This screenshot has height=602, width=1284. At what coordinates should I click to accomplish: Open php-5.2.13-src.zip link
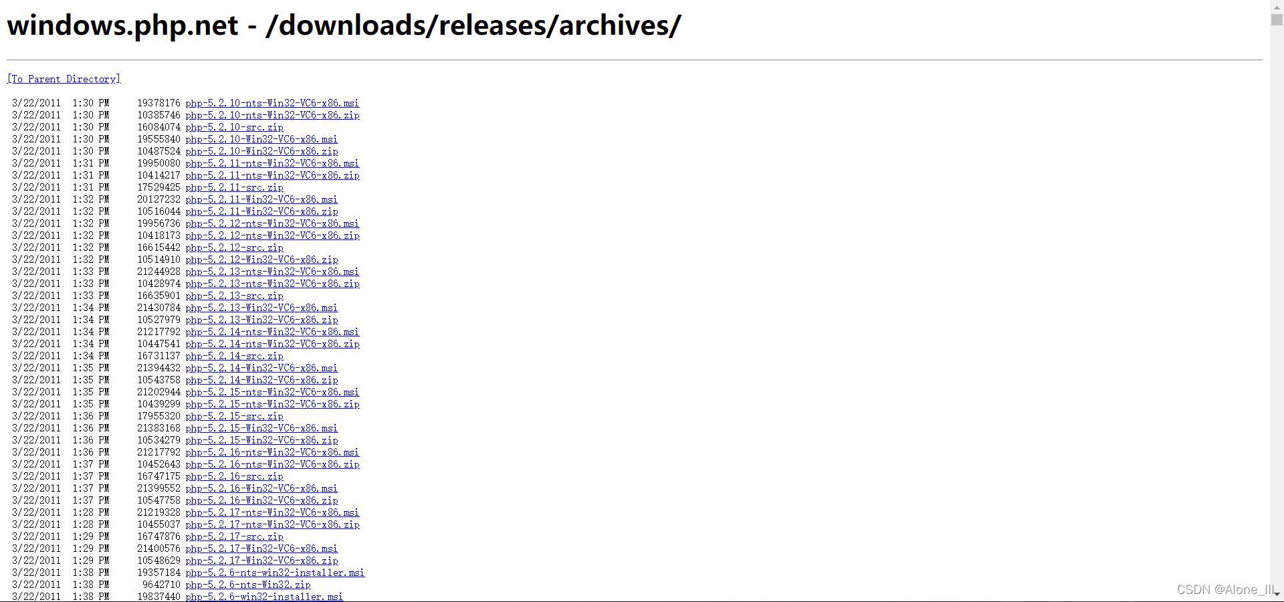(235, 296)
